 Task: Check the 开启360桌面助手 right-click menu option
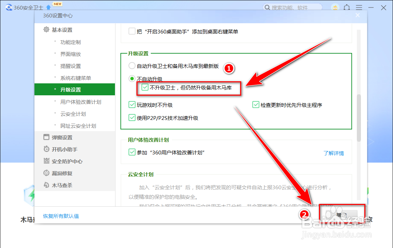(132, 31)
